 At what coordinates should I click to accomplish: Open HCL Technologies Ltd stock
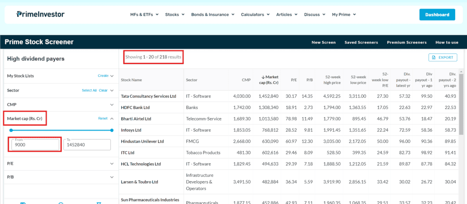140,164
